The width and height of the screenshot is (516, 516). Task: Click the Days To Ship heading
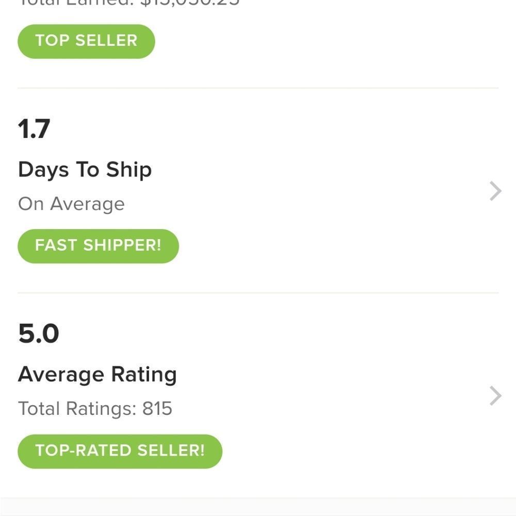click(x=85, y=170)
